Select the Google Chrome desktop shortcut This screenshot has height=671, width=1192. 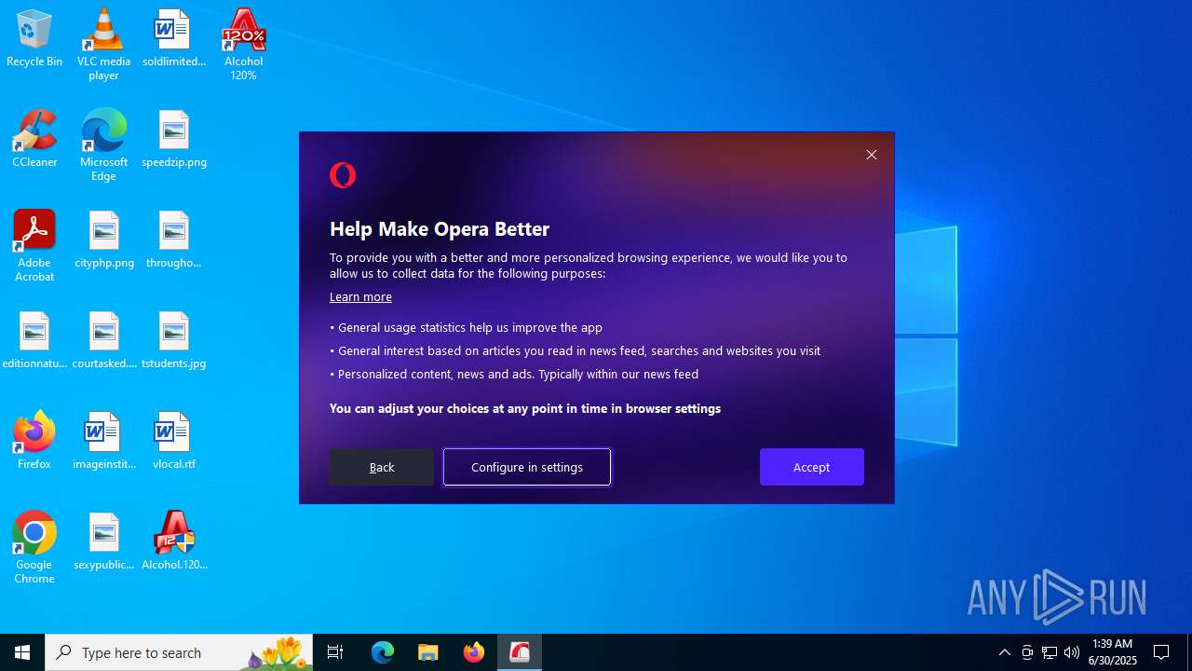click(x=34, y=548)
